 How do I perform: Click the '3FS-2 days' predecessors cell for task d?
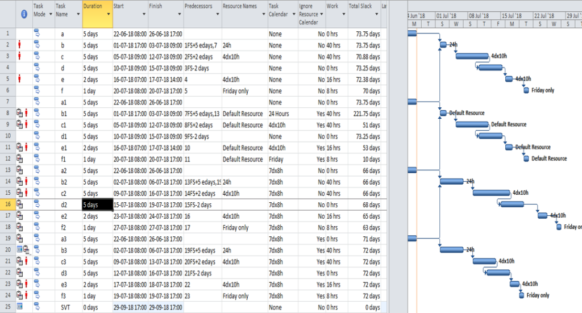tap(202, 68)
